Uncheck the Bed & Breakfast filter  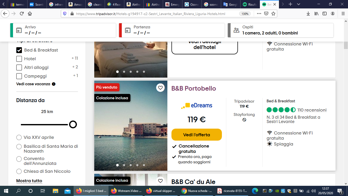click(19, 50)
